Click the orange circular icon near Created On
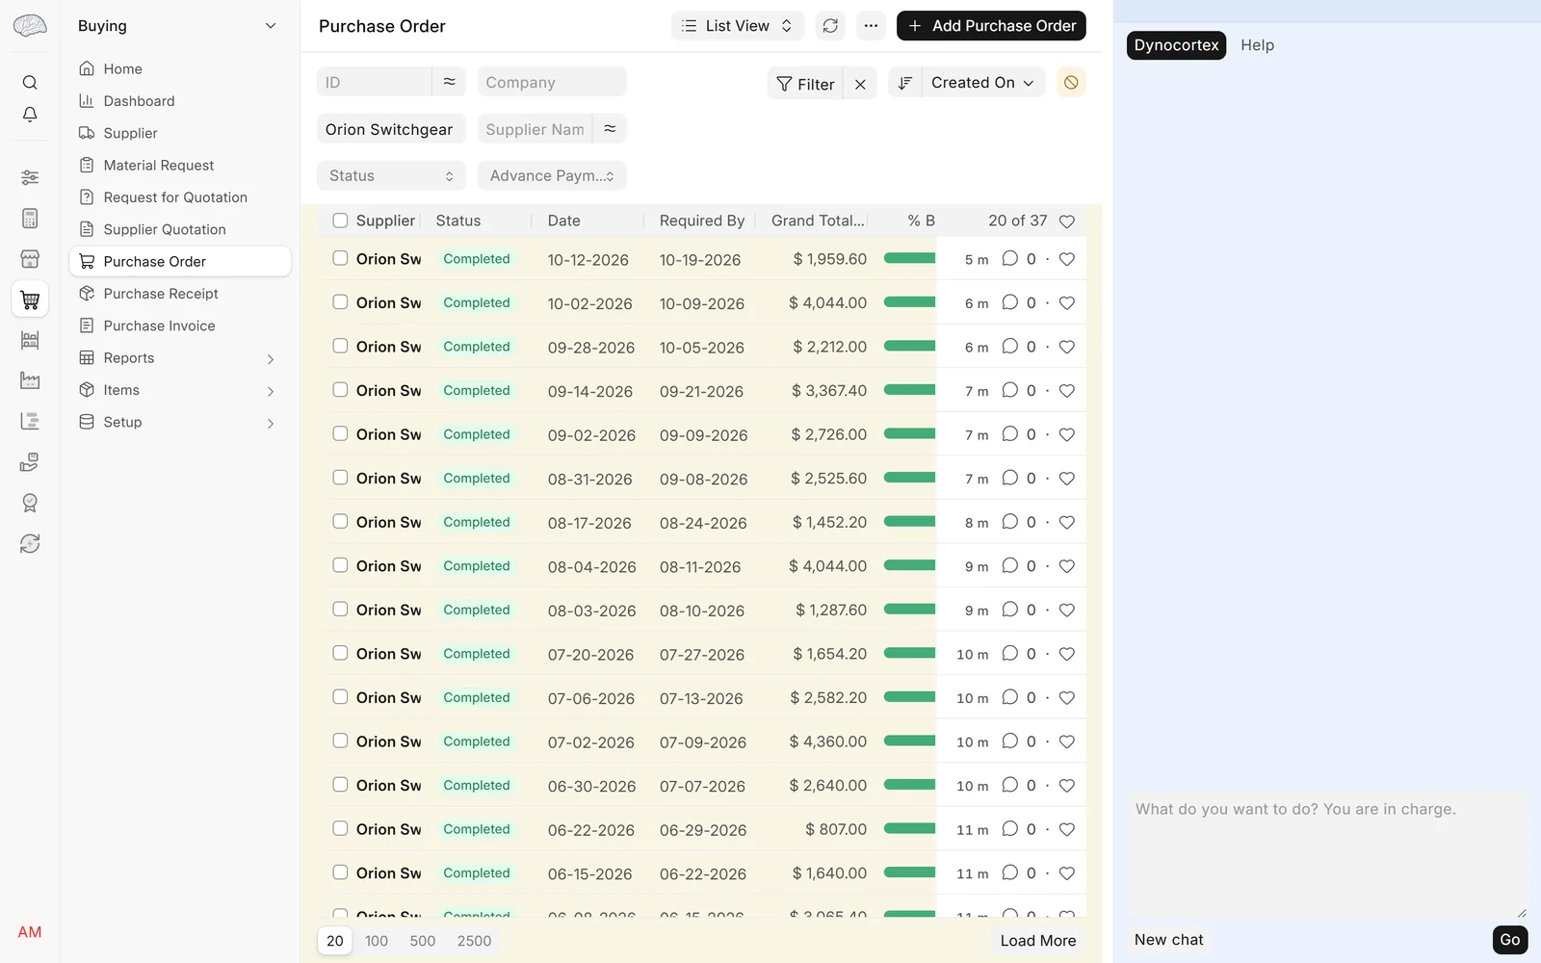The width and height of the screenshot is (1541, 963). coord(1071,83)
